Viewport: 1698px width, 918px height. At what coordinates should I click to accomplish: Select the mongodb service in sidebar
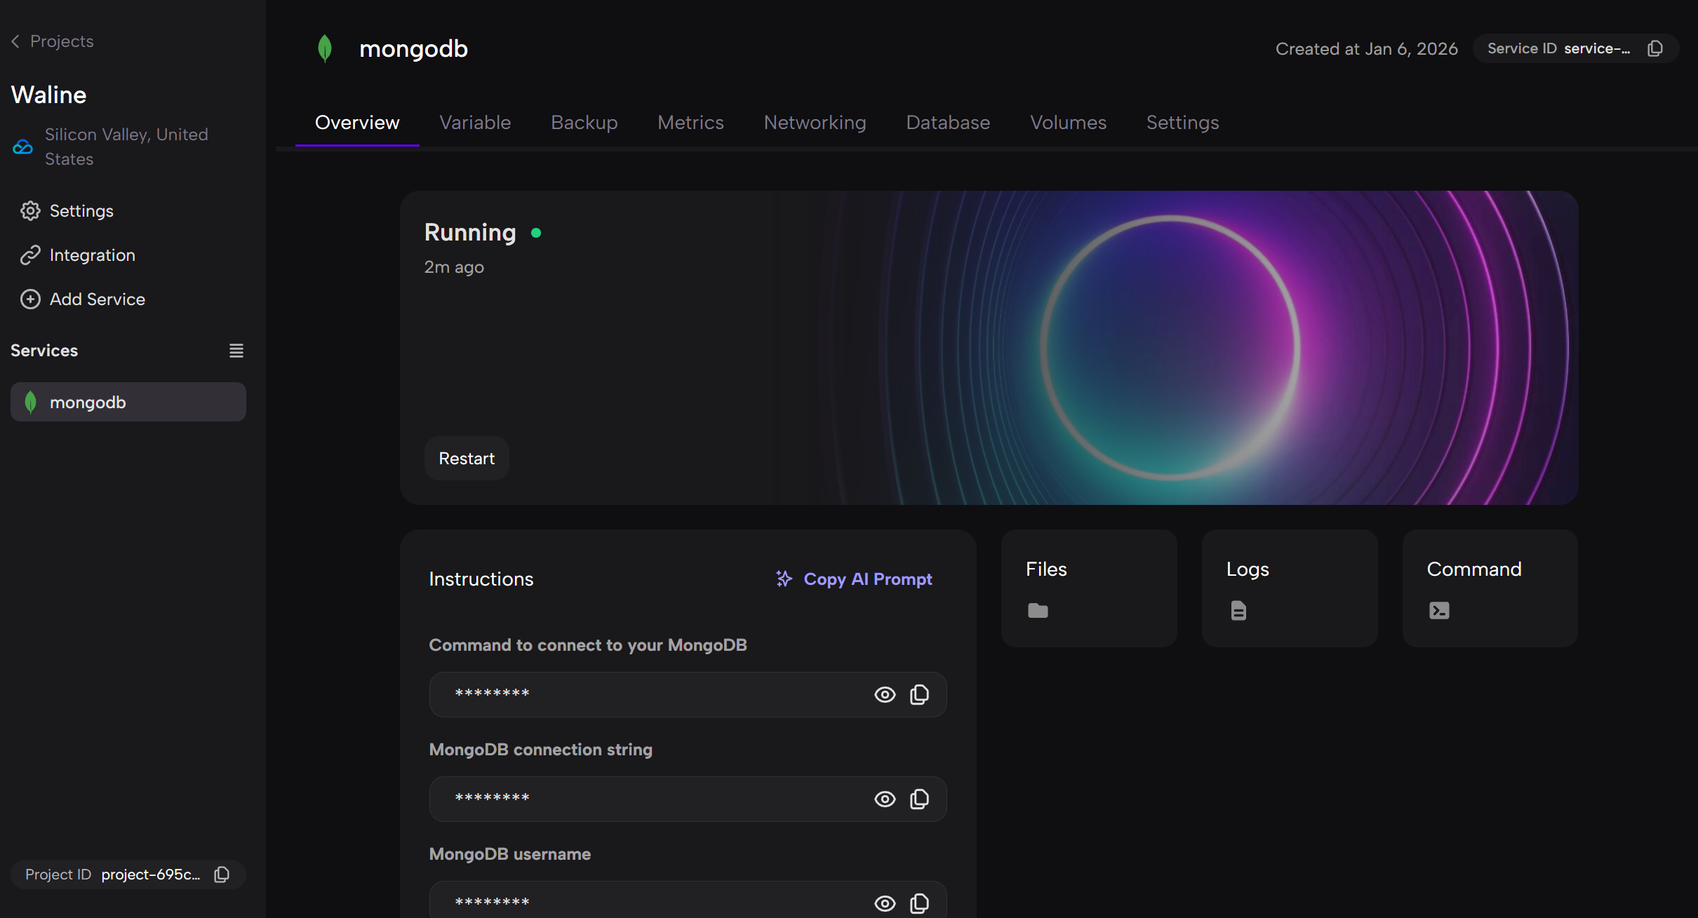point(128,403)
